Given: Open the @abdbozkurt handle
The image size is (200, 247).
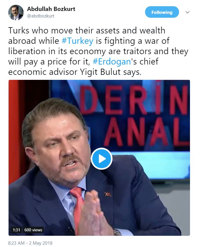Looking at the screenshot, I should click(x=41, y=16).
